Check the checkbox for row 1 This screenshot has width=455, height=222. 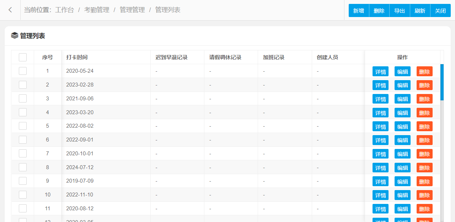point(23,71)
